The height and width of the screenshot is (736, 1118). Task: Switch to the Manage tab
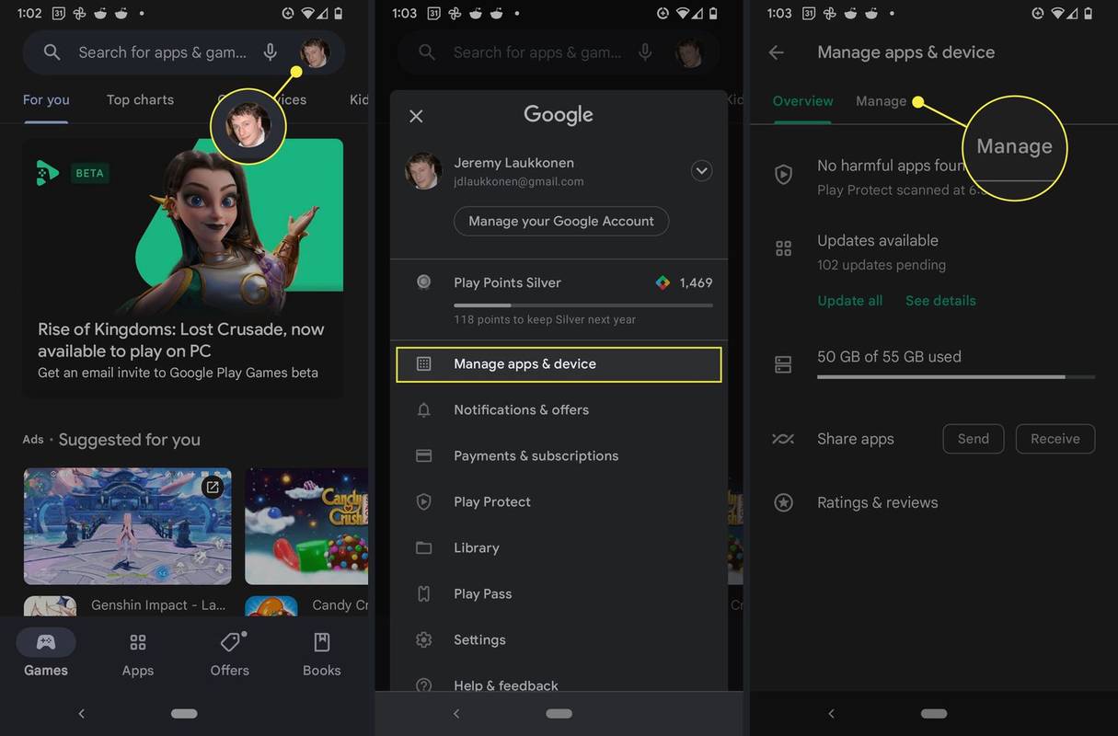[x=881, y=101]
